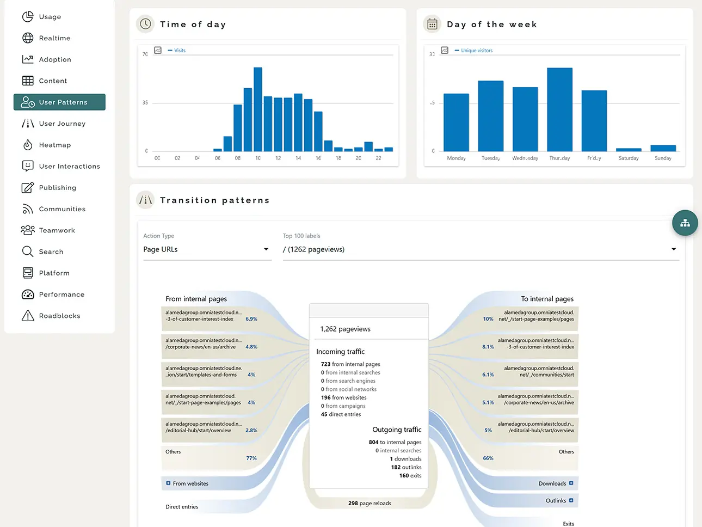
Task: Click the Roadblocks warning triangle icon
Action: click(28, 316)
